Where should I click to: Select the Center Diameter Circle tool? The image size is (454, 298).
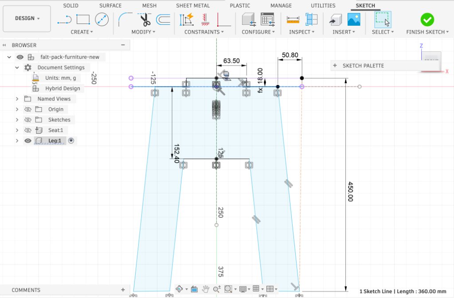click(x=102, y=19)
